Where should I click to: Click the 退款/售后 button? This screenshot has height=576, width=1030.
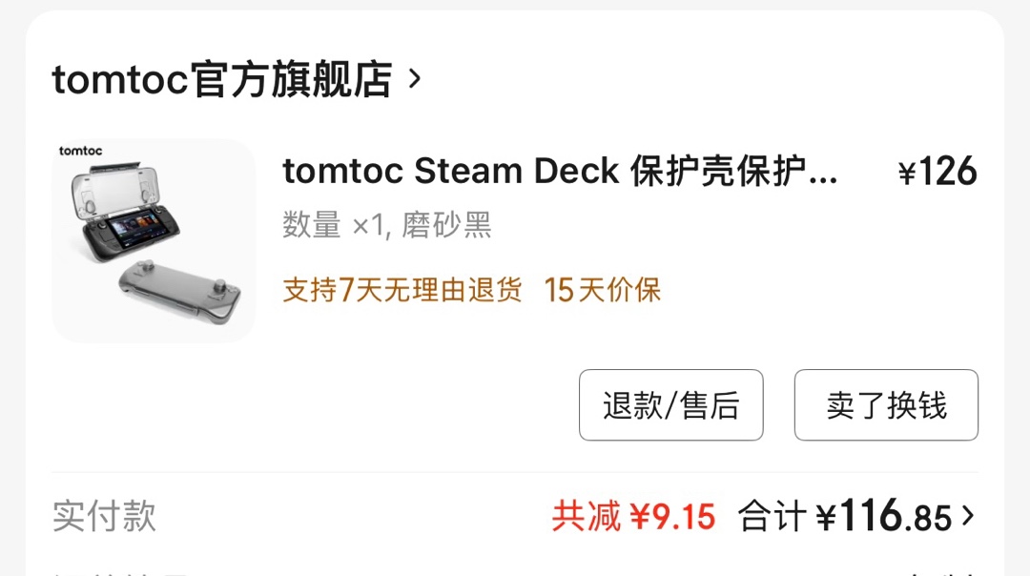click(670, 405)
